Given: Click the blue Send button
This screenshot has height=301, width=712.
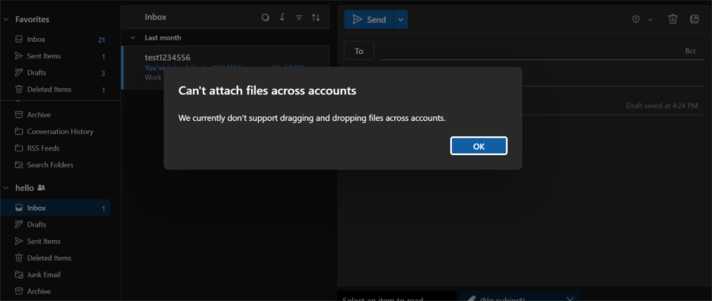Looking at the screenshot, I should click(x=369, y=20).
